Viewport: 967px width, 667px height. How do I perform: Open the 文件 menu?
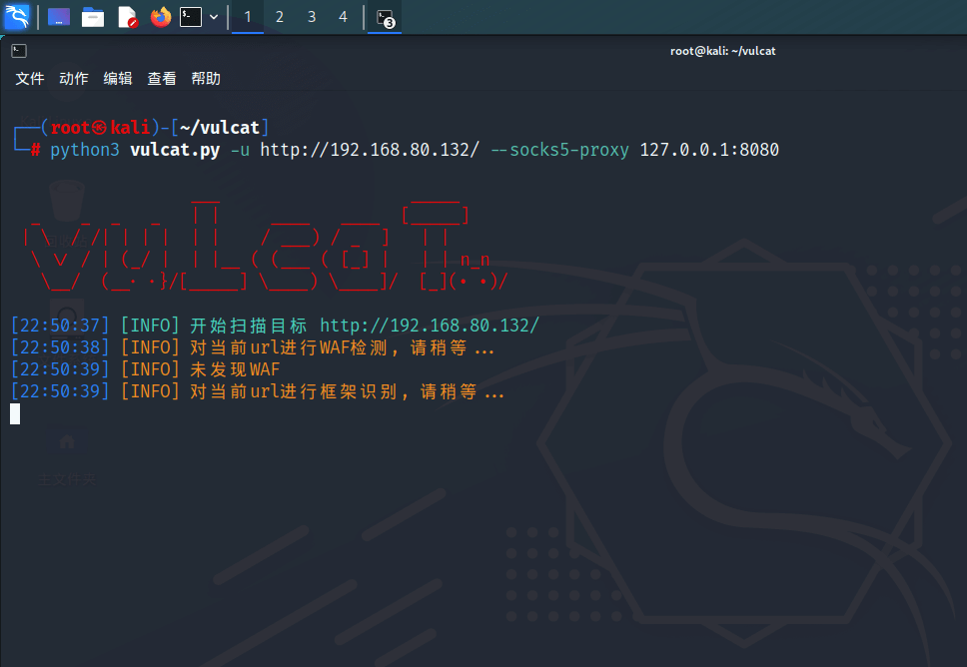pyautogui.click(x=30, y=78)
